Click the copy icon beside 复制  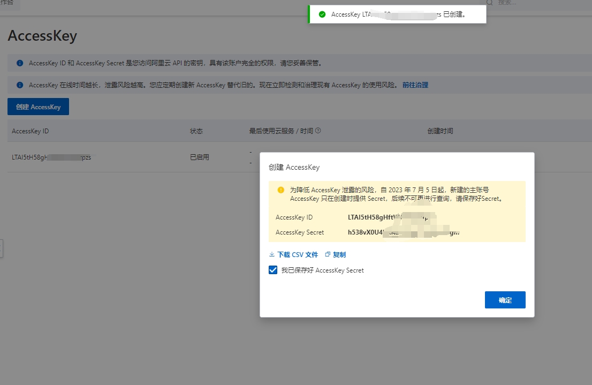click(x=328, y=255)
